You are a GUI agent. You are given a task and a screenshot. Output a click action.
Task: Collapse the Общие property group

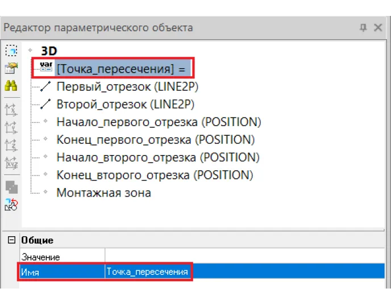click(x=11, y=240)
